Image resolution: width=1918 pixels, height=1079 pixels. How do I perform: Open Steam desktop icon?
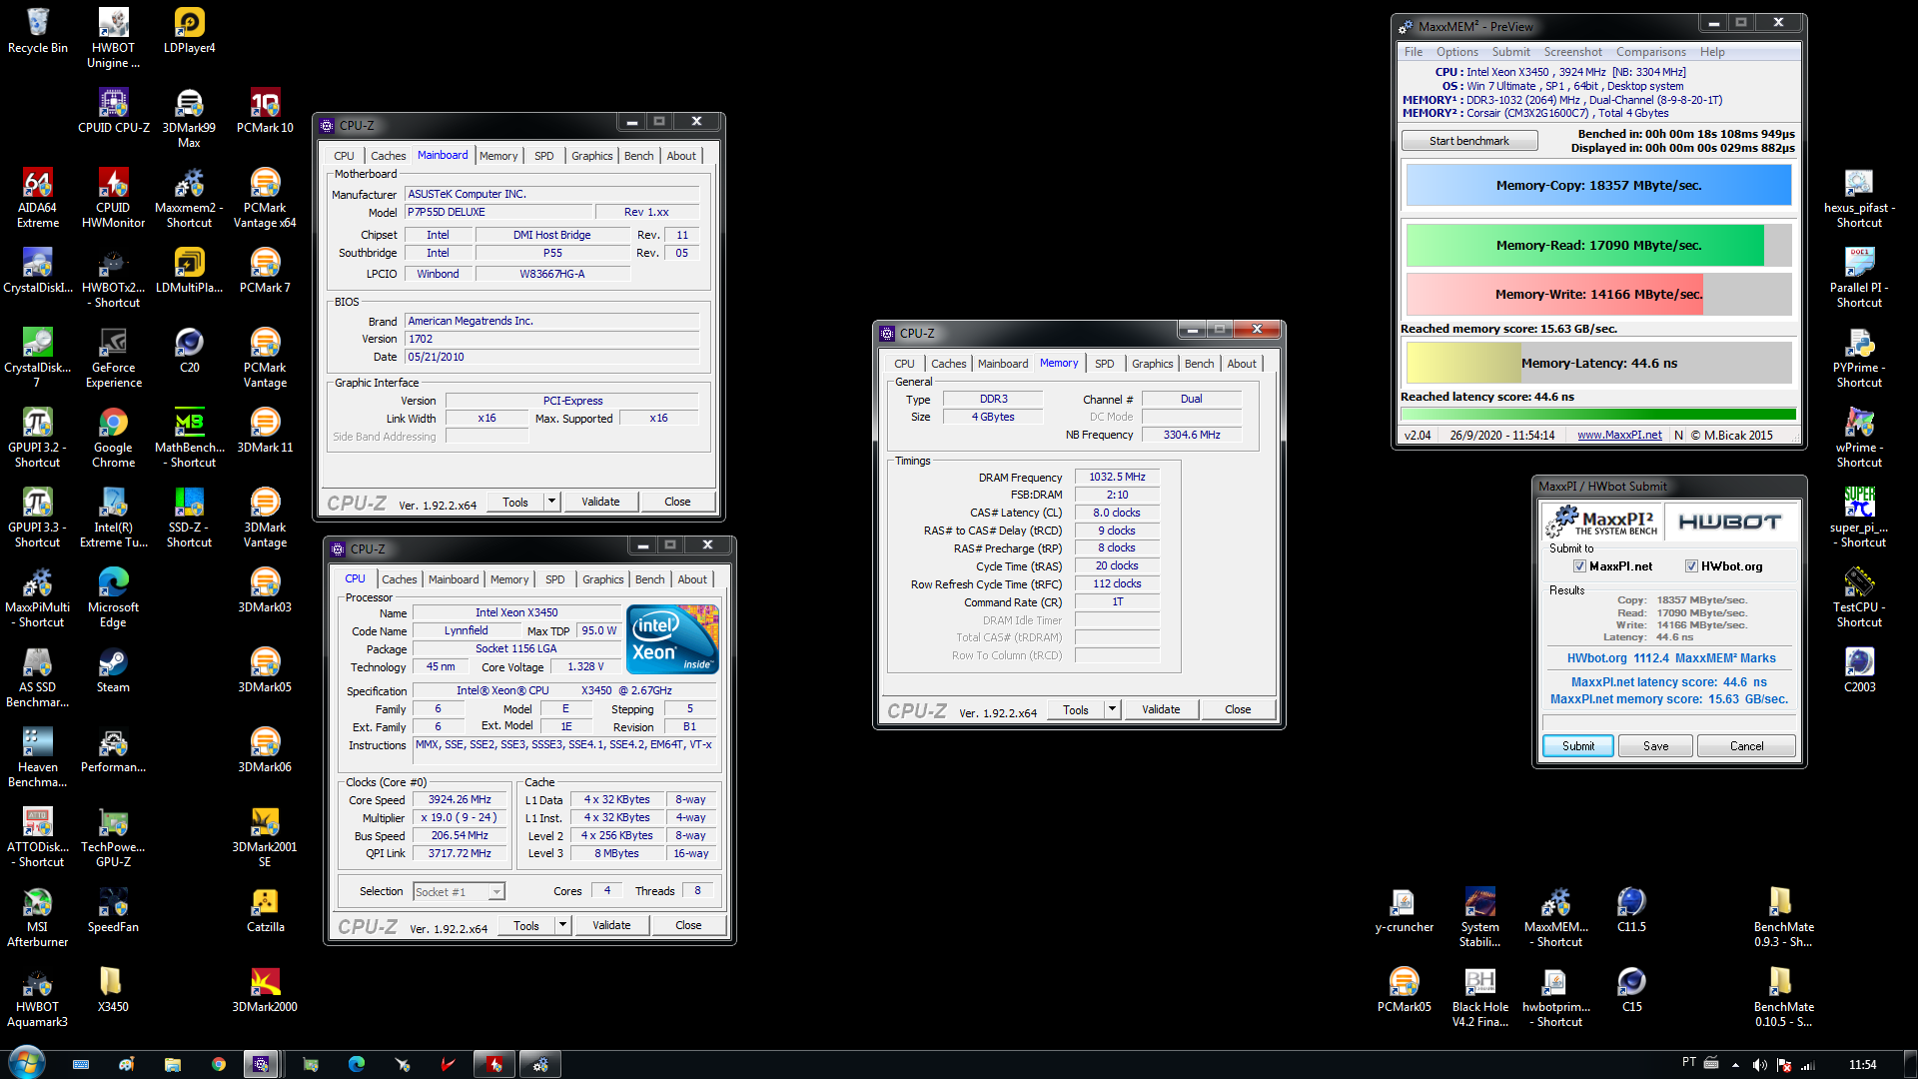point(113,670)
